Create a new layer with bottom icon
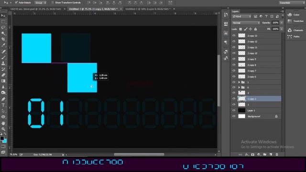 271,155
